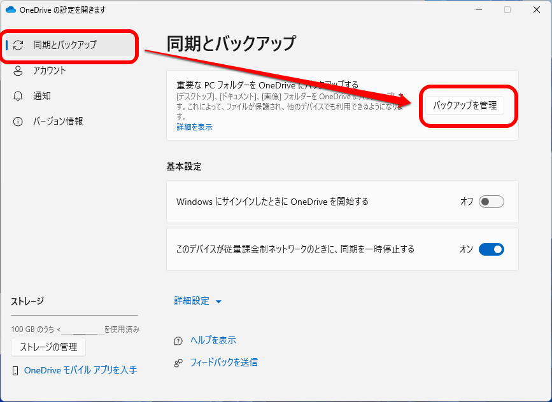Open the 詳細を表示 link
Image resolution: width=552 pixels, height=402 pixels.
tap(194, 127)
